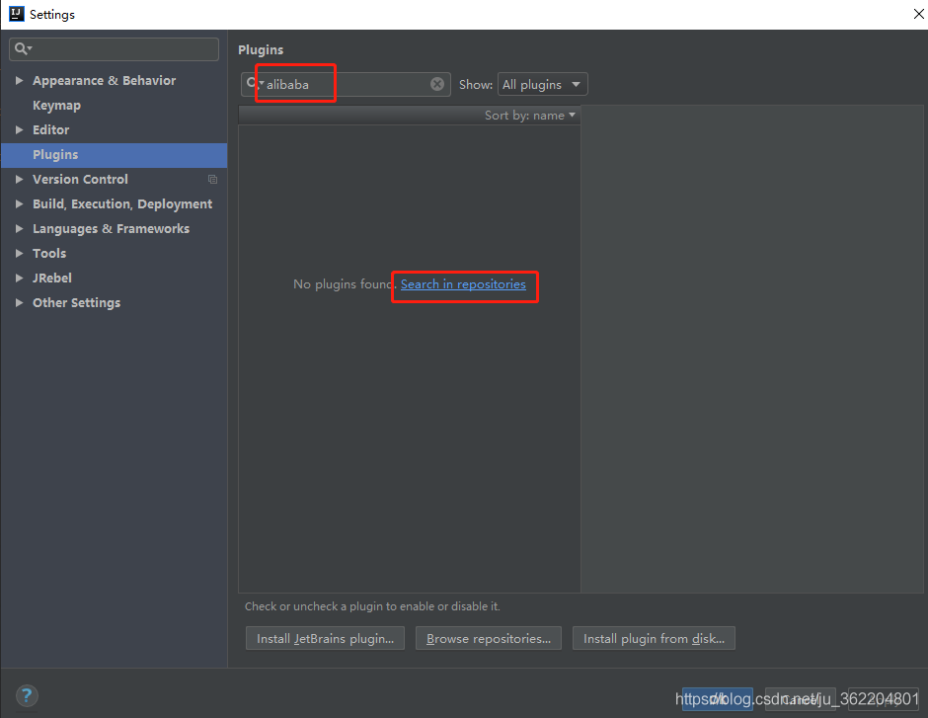
Task: Close the Settings window
Action: click(x=918, y=14)
